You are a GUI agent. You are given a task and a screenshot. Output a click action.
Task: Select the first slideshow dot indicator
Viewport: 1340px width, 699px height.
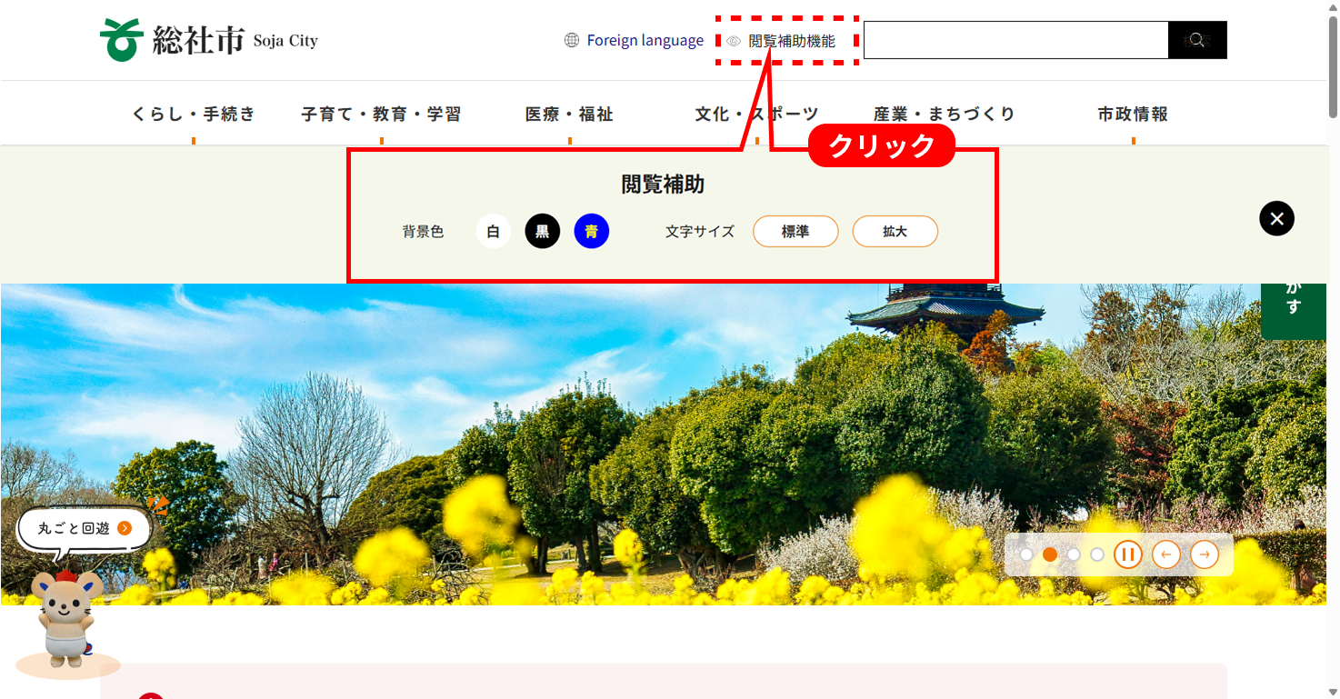coord(1026,554)
